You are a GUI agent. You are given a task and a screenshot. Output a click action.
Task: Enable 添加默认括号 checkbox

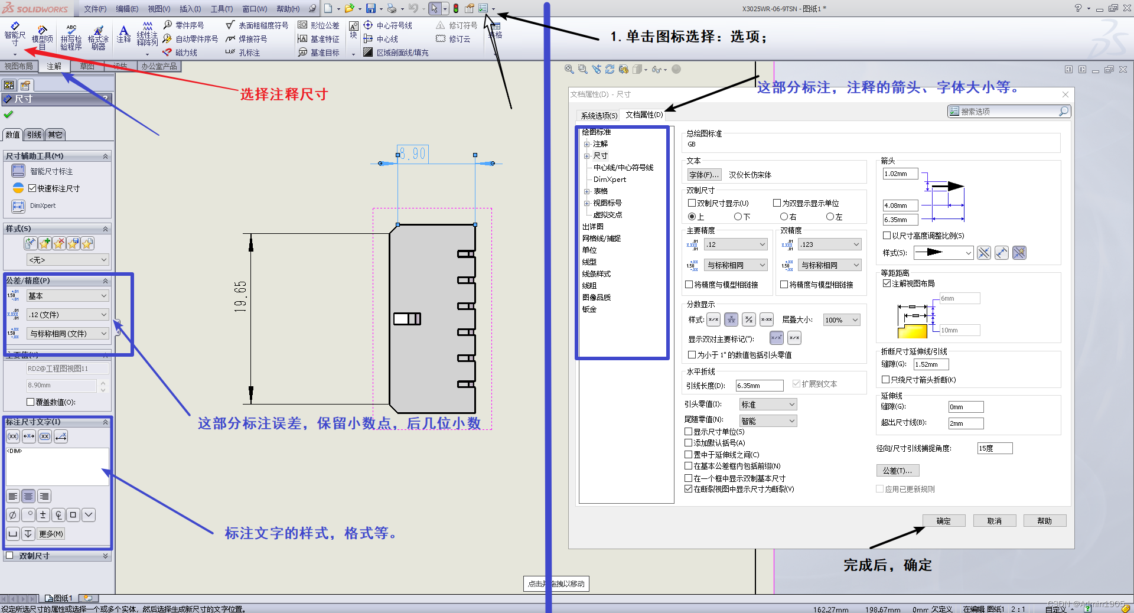point(688,442)
